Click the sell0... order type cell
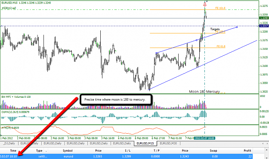Screen dimensions: 269x159 [43, 156]
